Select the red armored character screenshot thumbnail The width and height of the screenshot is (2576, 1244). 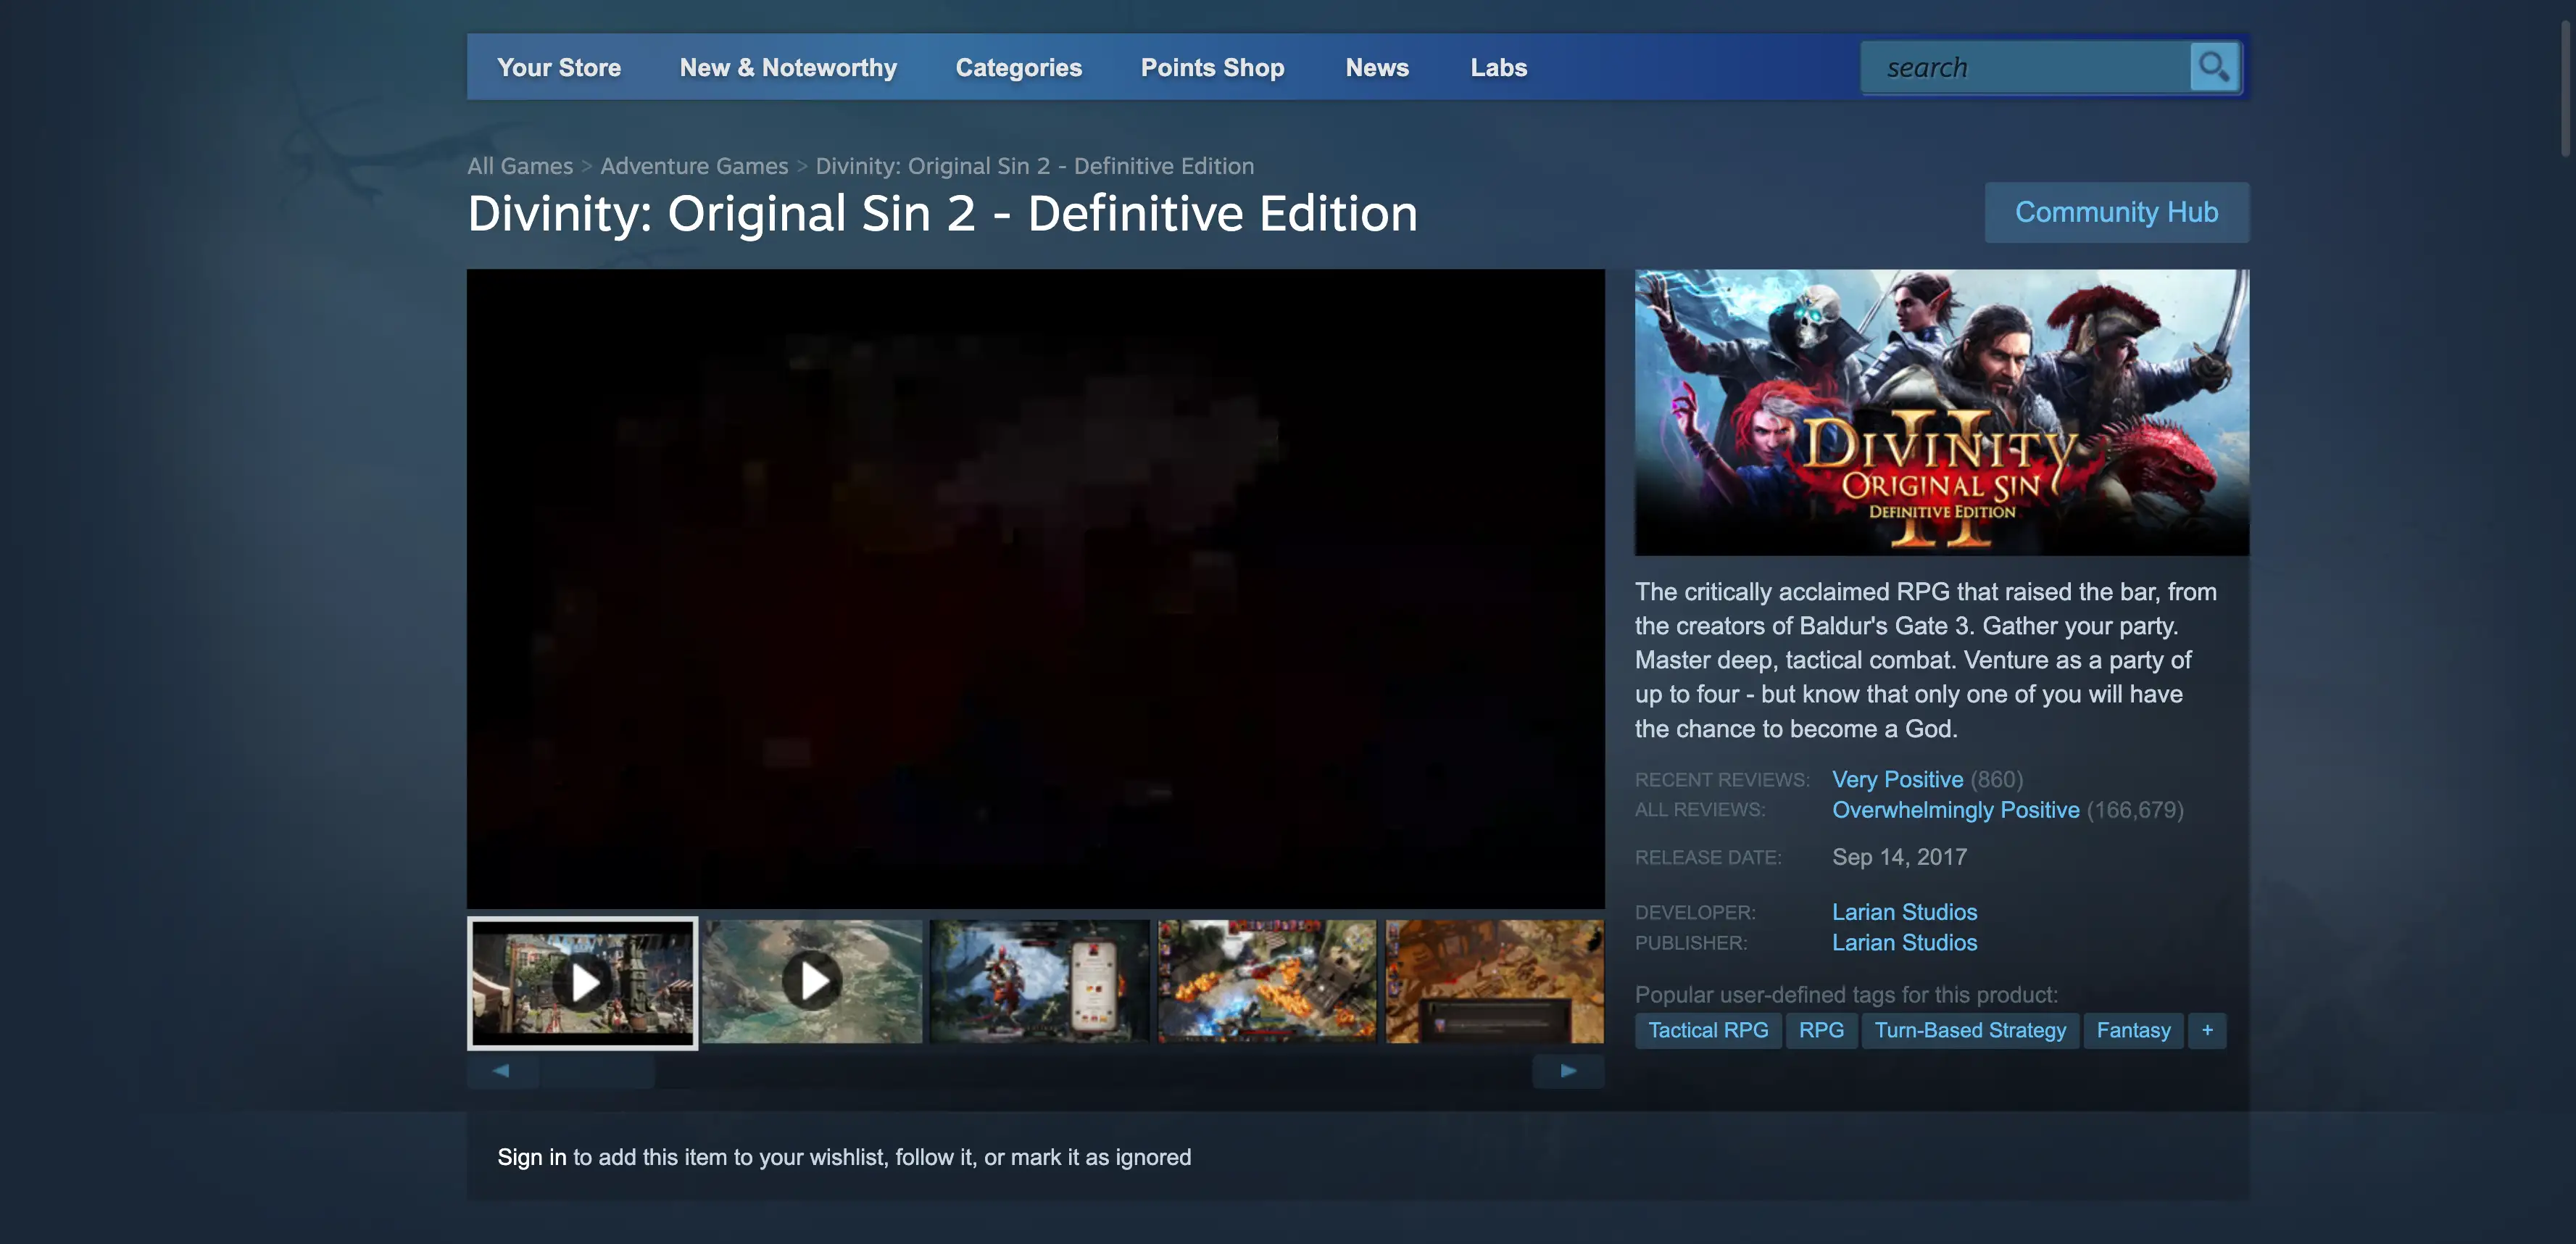[1039, 982]
